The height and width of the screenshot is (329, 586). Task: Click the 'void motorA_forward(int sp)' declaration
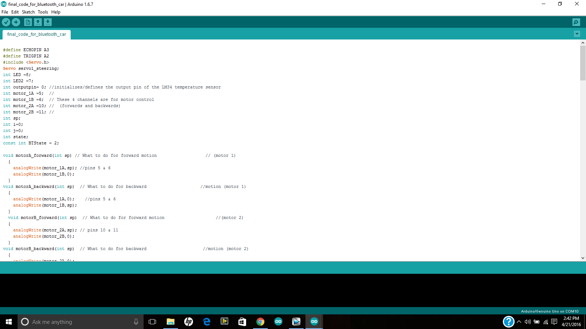[x=37, y=155]
